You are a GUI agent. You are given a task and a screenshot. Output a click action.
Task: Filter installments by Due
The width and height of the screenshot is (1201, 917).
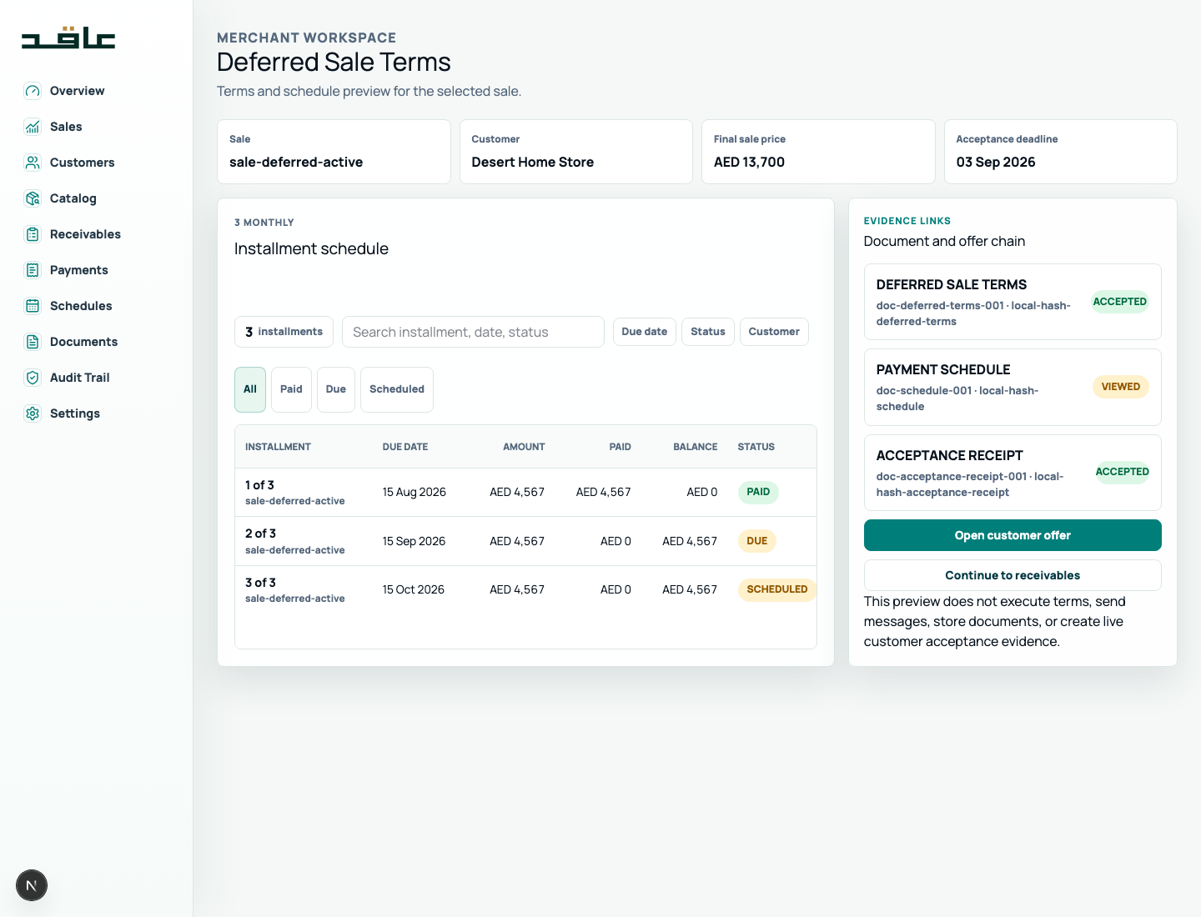tap(336, 389)
